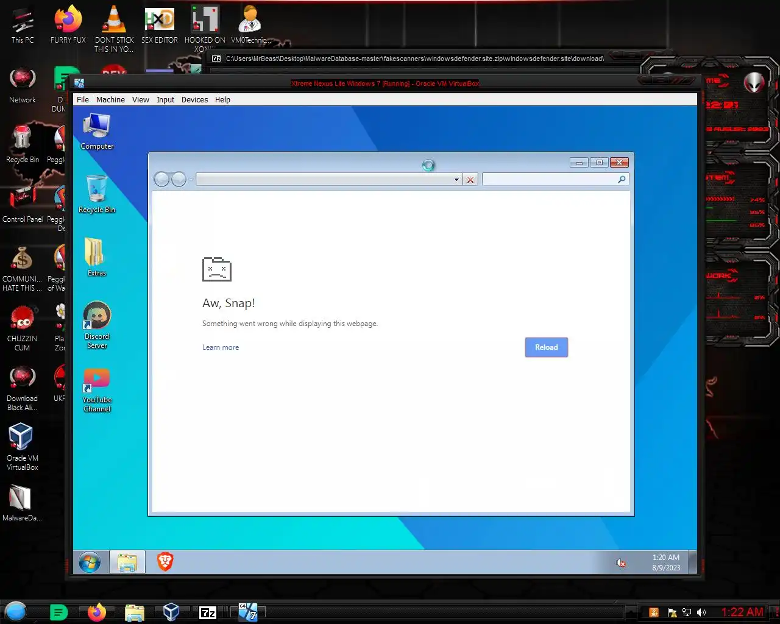The image size is (780, 624).
Task: Open File Explorer from the host taskbar
Action: point(134,612)
